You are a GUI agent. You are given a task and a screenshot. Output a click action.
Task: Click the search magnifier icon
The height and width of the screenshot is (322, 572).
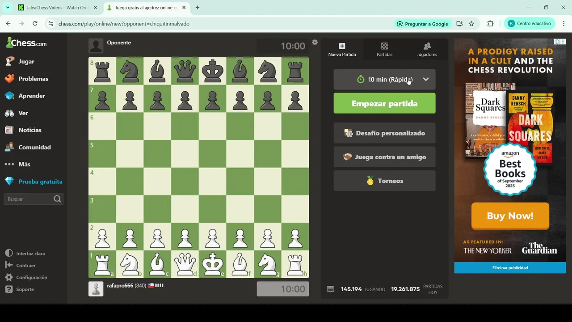[57, 199]
